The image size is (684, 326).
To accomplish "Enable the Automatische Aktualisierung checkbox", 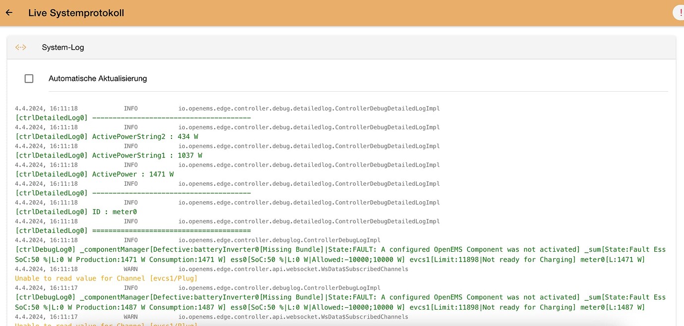I will click(29, 78).
